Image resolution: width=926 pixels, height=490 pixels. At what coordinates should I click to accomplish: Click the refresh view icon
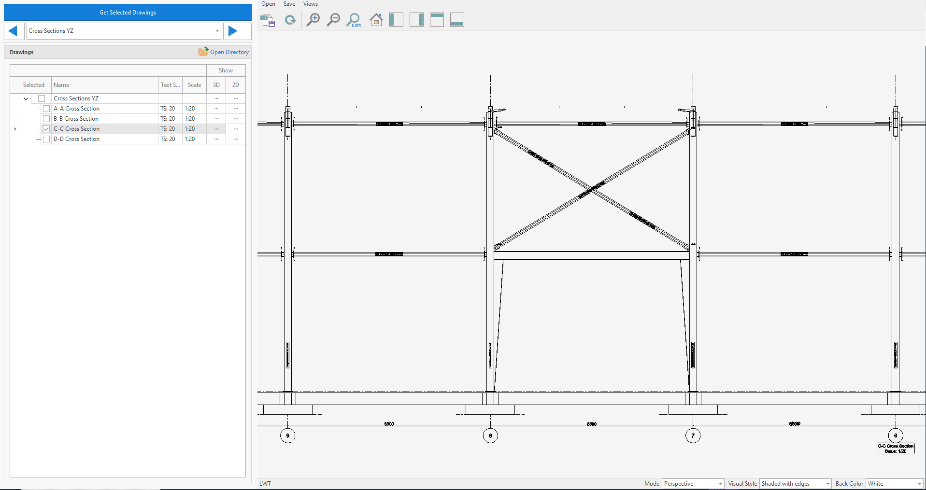[290, 20]
